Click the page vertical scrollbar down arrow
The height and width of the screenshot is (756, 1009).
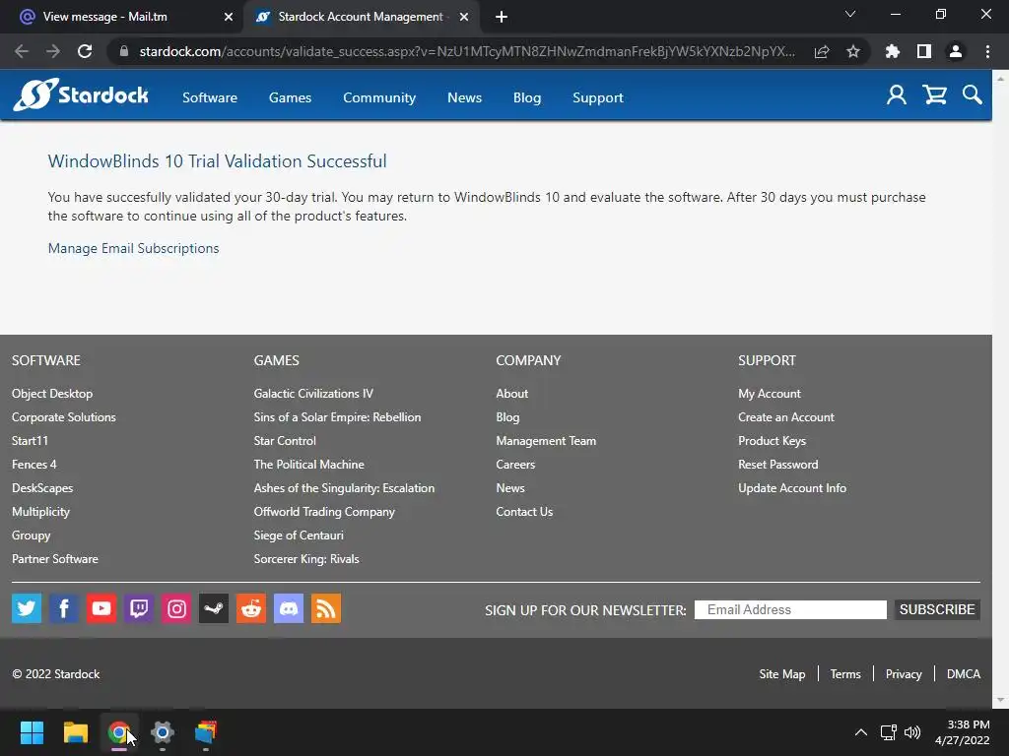point(1000,700)
